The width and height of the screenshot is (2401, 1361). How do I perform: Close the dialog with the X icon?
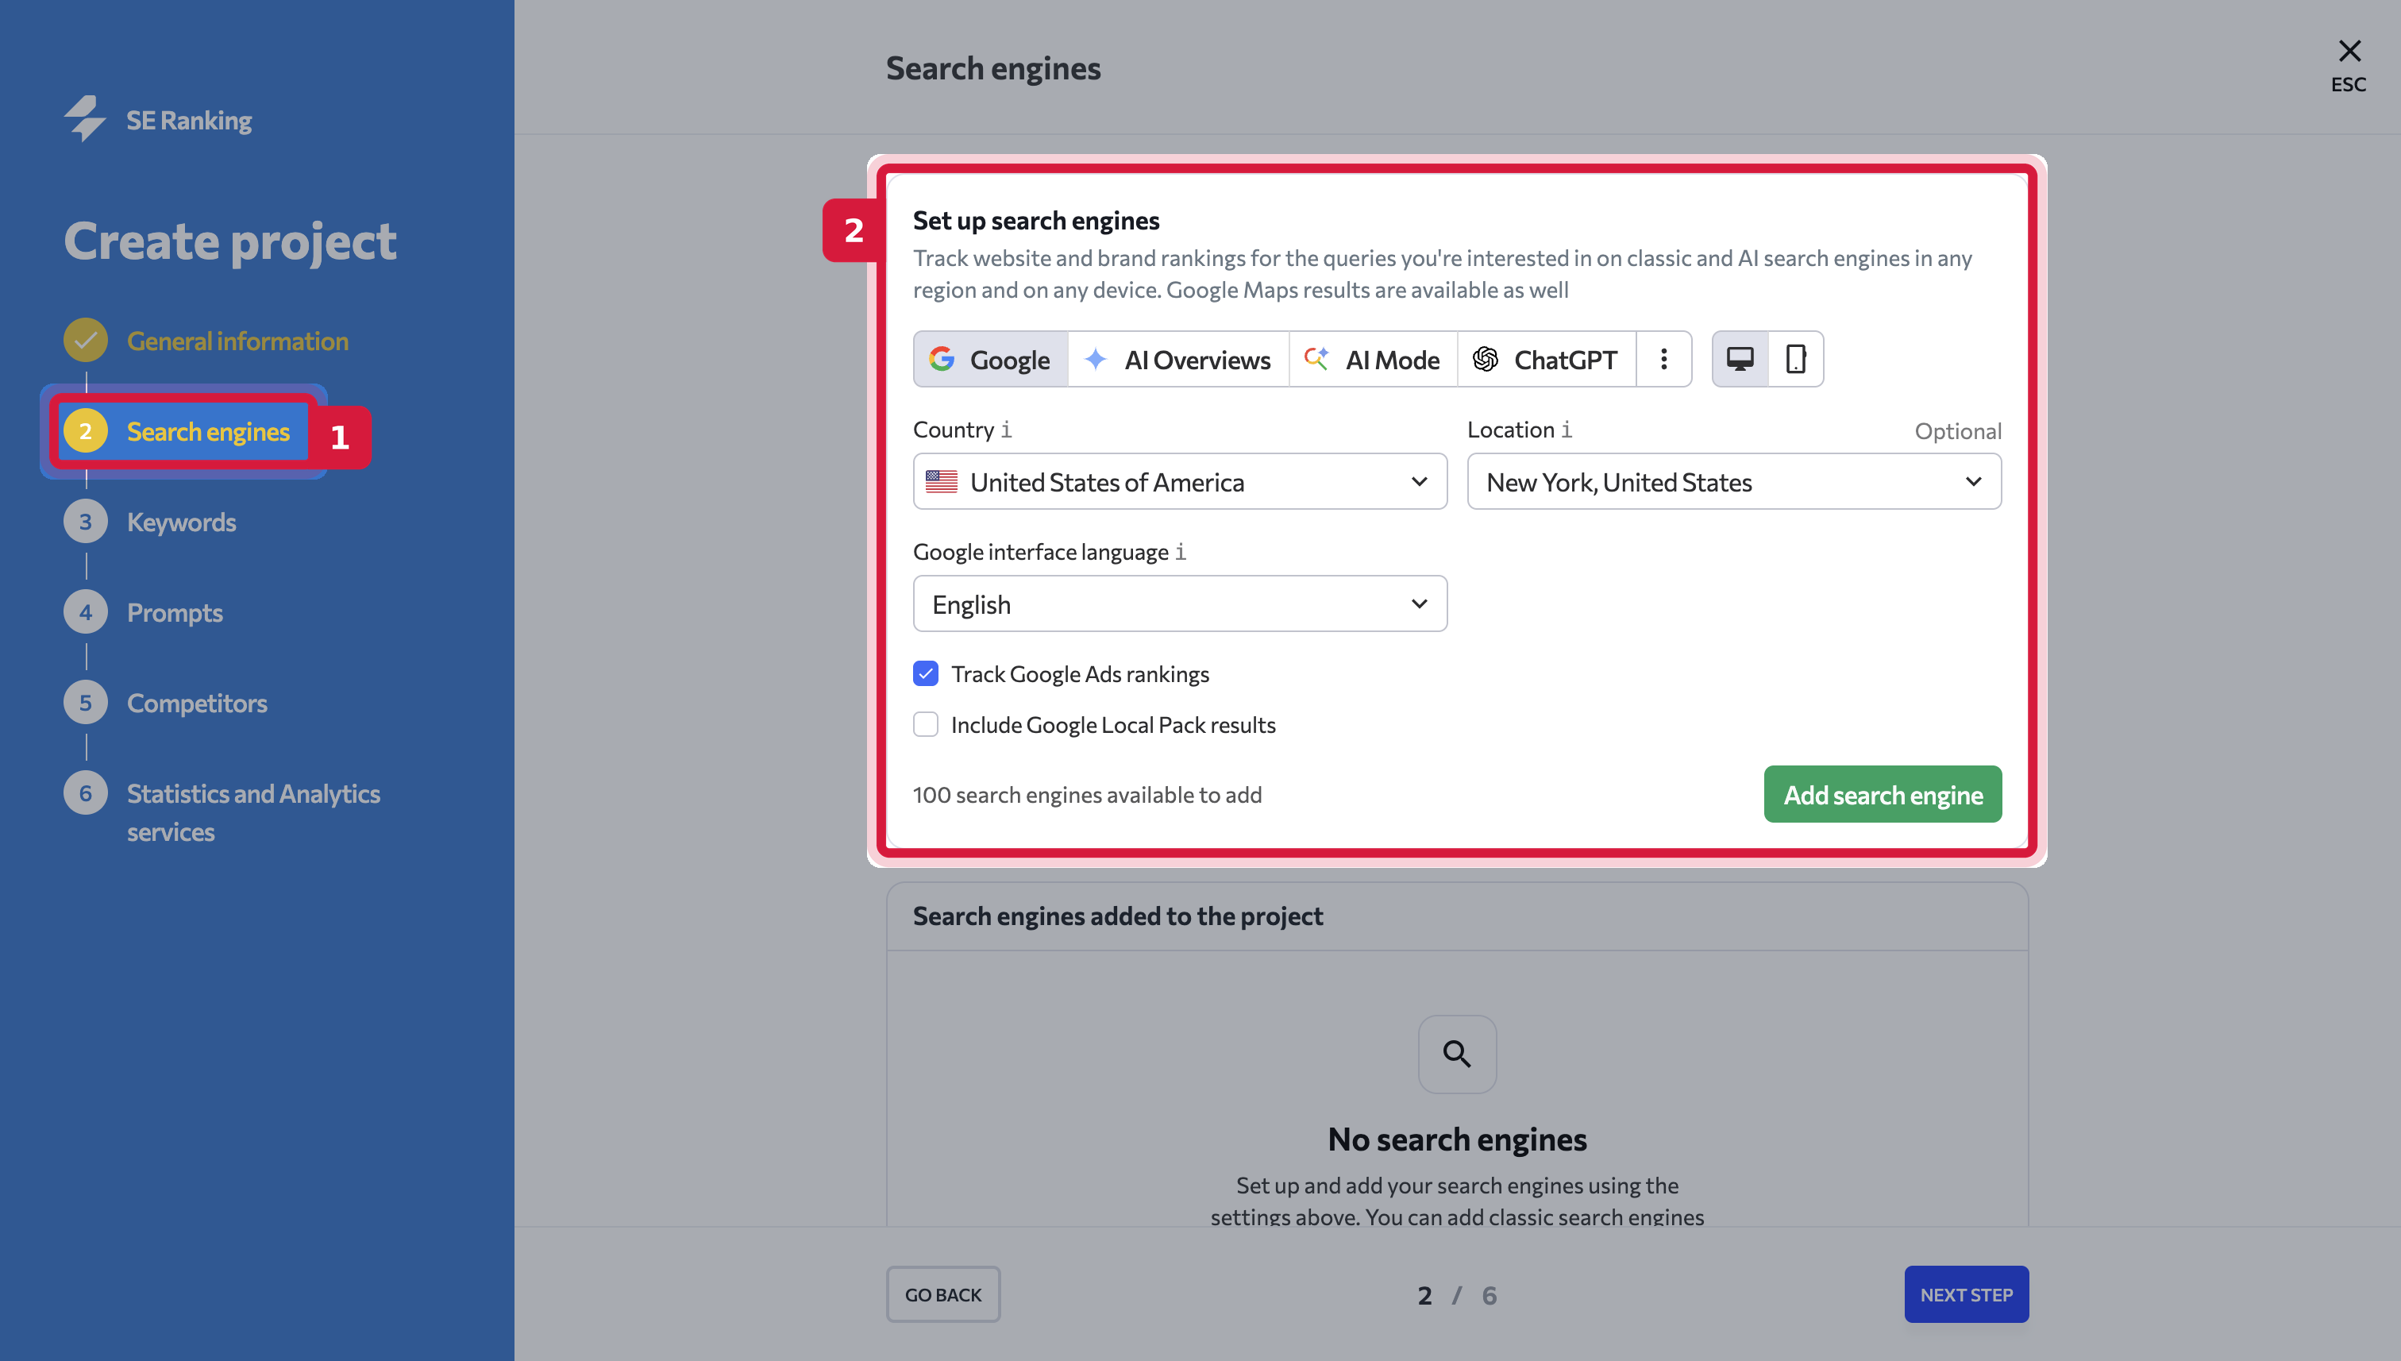(2349, 51)
